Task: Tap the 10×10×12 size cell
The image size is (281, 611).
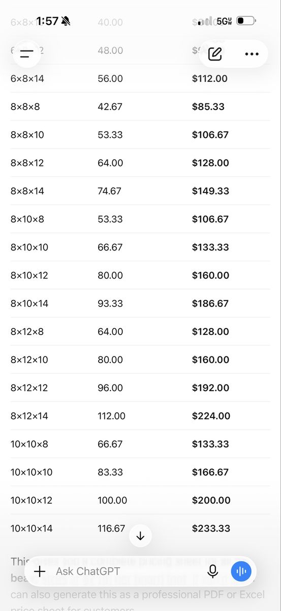Action: click(32, 501)
